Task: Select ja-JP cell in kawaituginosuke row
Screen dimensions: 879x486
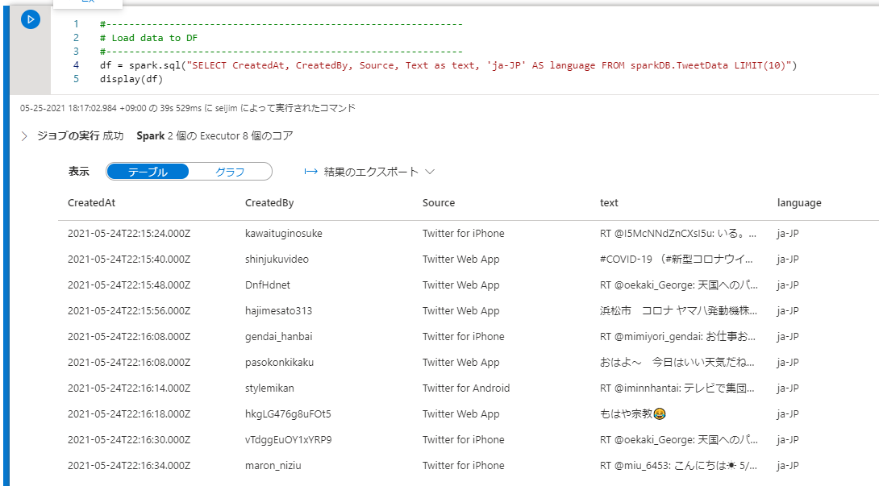Action: pyautogui.click(x=788, y=233)
